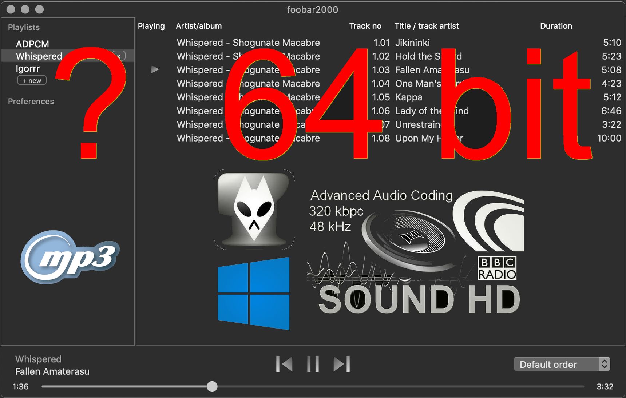Sort by the Track no column header

tap(365, 26)
